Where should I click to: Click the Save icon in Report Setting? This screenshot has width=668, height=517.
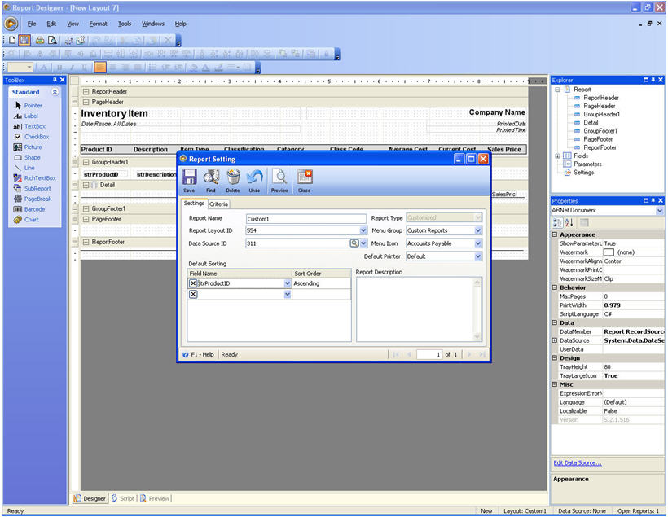(189, 179)
